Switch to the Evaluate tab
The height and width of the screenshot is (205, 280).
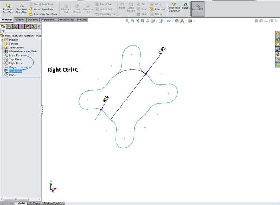click(x=82, y=20)
